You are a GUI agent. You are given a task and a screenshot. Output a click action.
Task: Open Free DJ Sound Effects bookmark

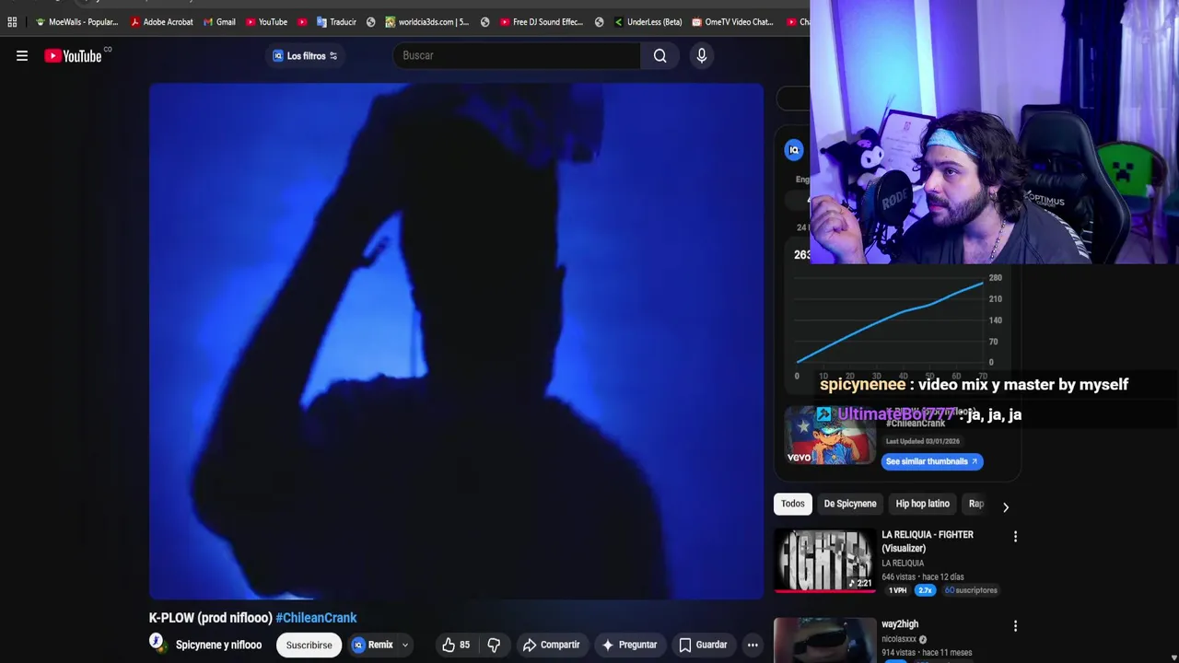[x=542, y=22]
